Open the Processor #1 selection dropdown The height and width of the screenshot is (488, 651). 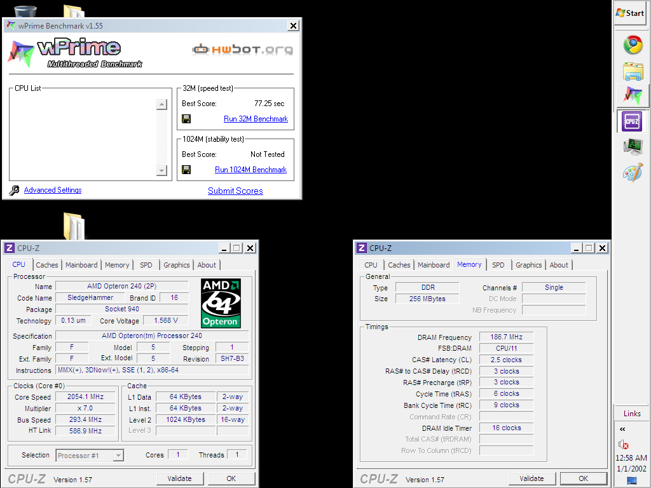(90, 455)
